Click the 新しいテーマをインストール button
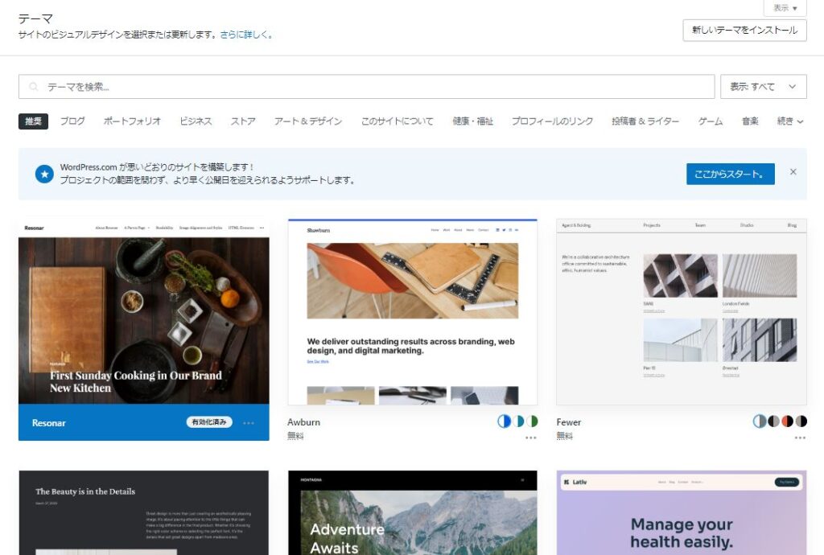Viewport: 824px width, 555px height. [744, 31]
